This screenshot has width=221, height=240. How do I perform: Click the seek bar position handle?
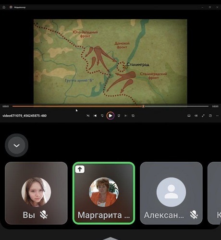pos(143,106)
